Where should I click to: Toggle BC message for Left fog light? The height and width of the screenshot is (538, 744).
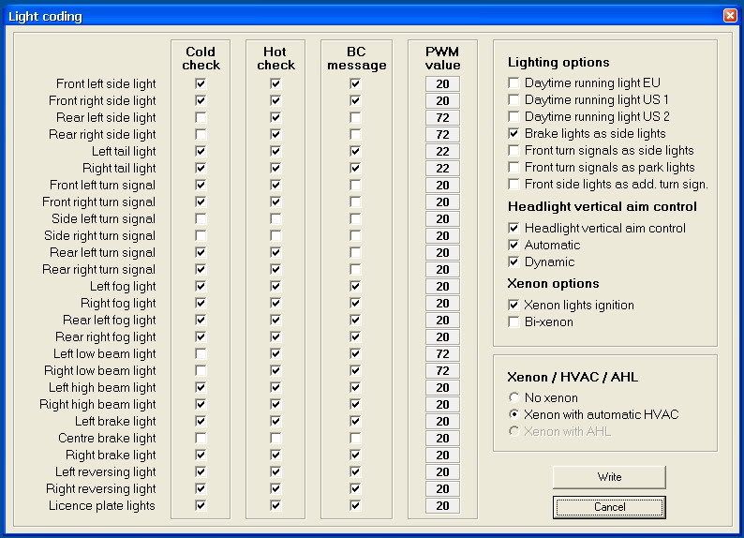355,287
